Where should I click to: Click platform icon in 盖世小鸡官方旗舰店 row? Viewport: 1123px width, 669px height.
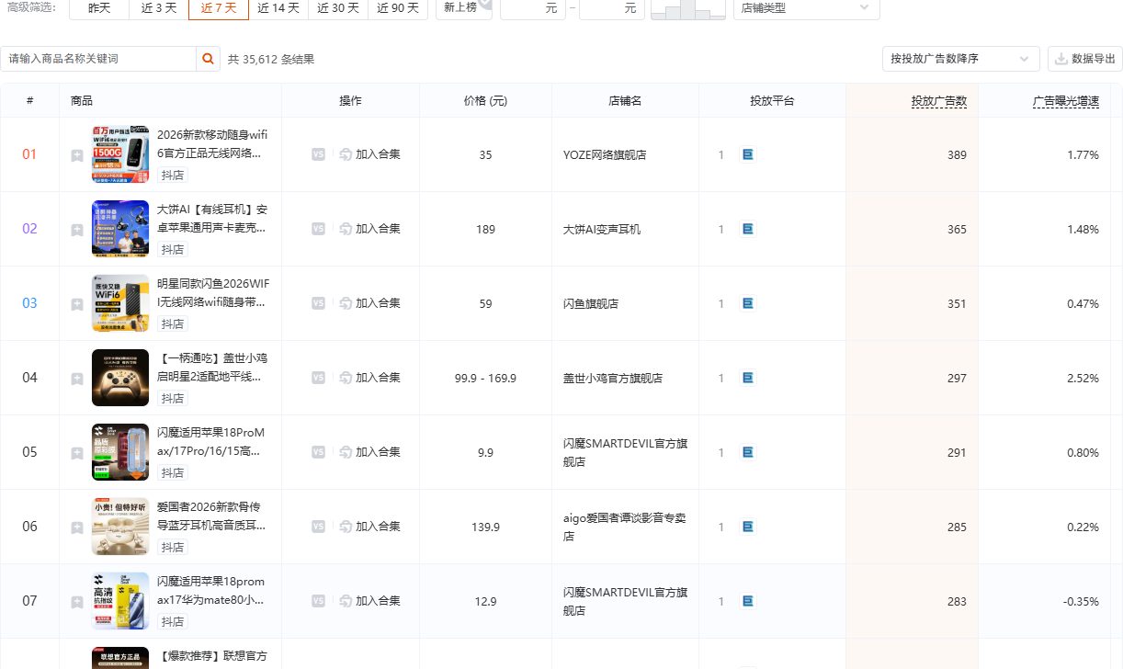pos(748,378)
